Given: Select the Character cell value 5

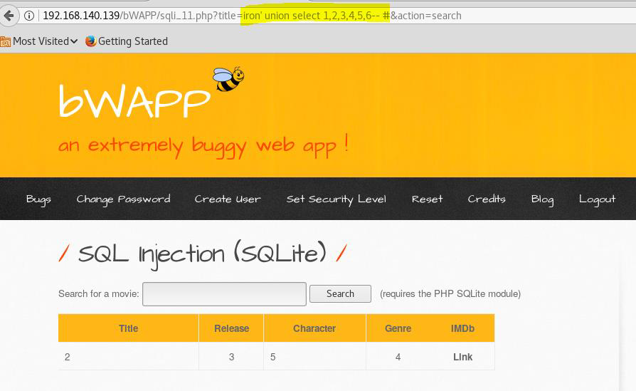Looking at the screenshot, I should click(273, 357).
